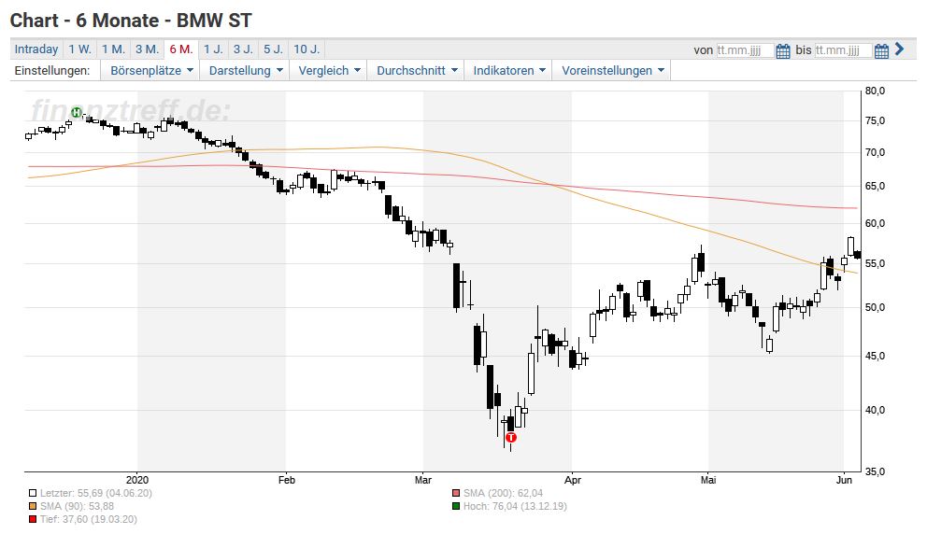Open the Durchschnitt dropdown
The image size is (927, 534).
(417, 70)
